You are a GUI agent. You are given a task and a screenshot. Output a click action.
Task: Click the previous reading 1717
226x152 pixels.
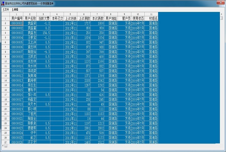[84, 23]
